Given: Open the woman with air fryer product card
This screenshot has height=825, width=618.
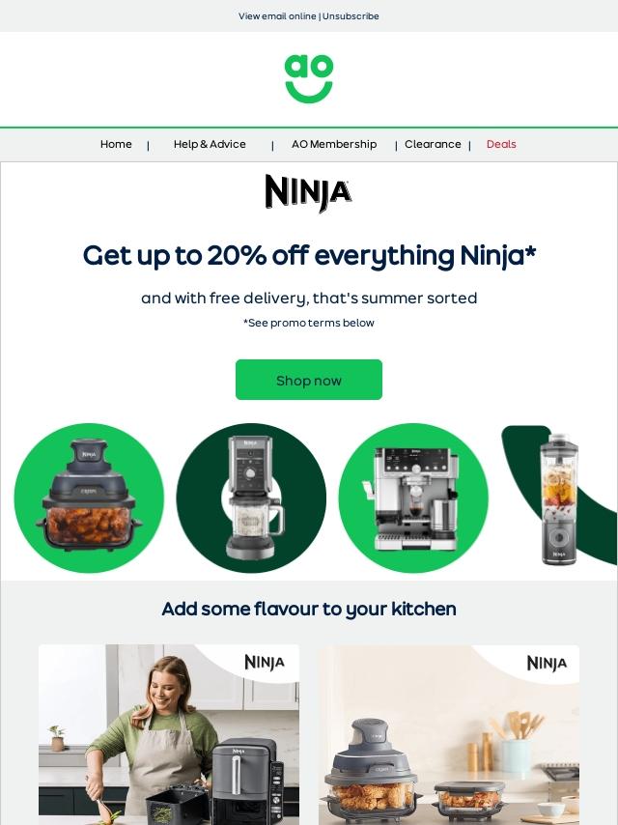Looking at the screenshot, I should 169,734.
